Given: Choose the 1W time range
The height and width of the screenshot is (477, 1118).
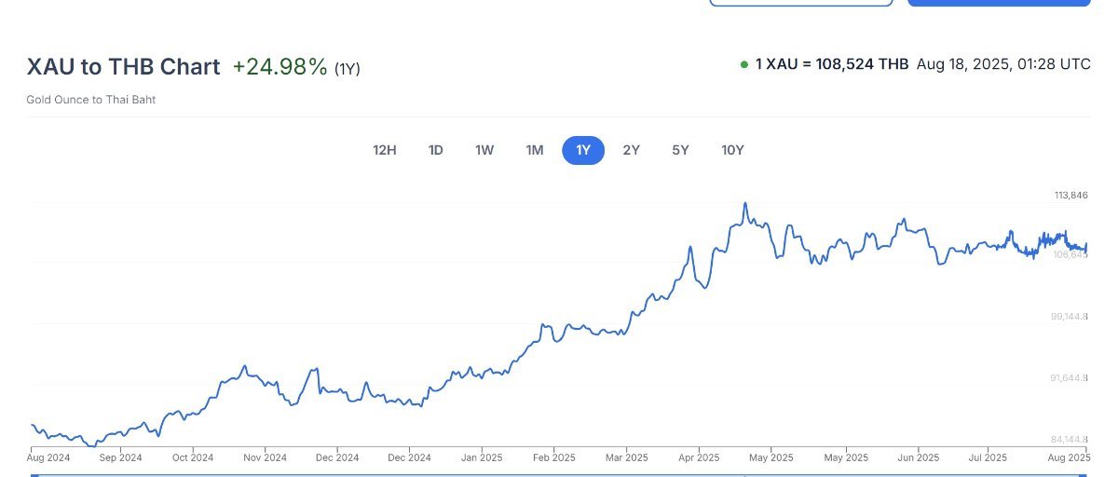Looking at the screenshot, I should coord(484,150).
